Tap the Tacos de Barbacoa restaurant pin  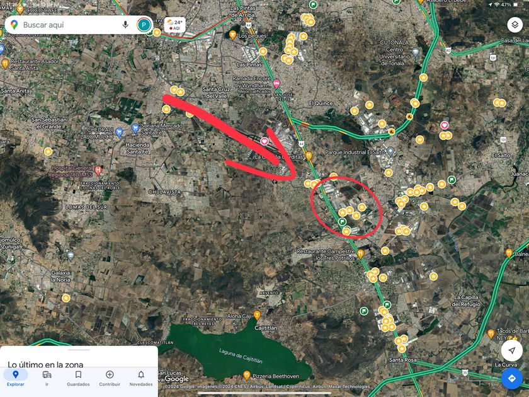coord(491,333)
